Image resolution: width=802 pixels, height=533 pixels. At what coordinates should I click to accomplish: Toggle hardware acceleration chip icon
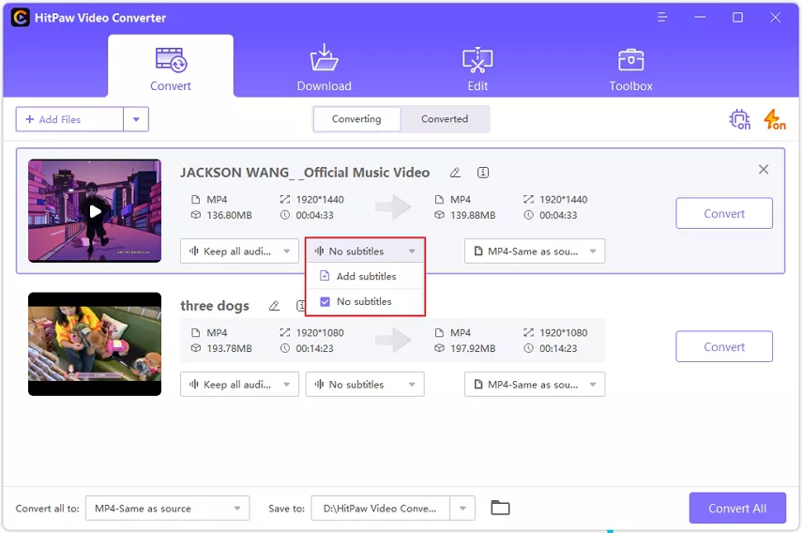[739, 119]
